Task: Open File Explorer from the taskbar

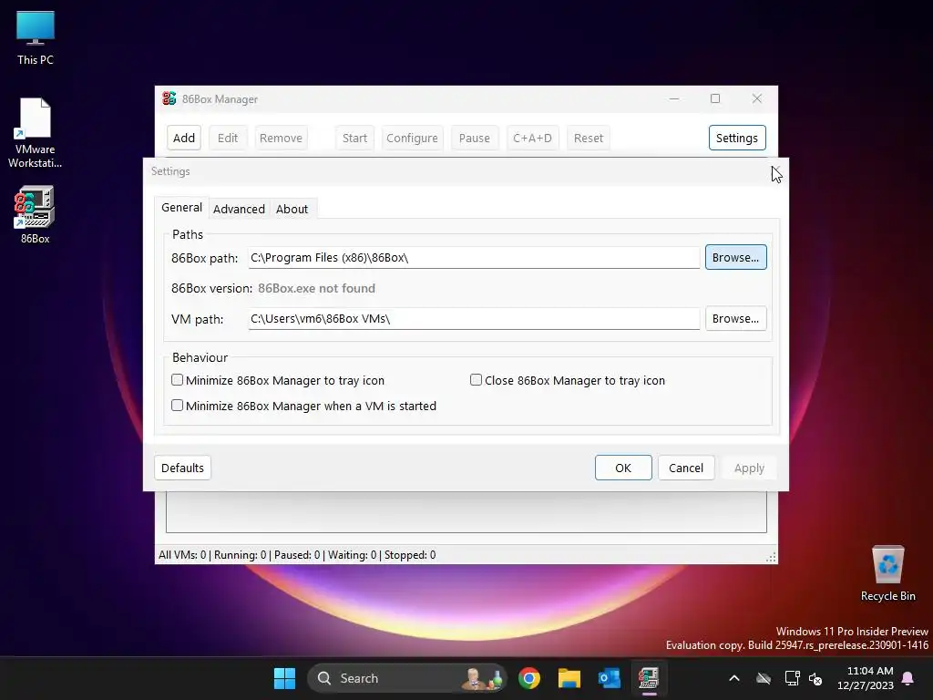Action: [569, 678]
